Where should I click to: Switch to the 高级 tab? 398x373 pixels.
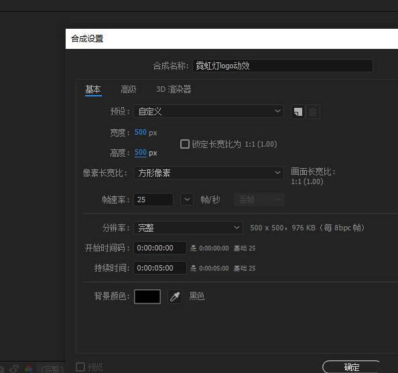(x=129, y=89)
